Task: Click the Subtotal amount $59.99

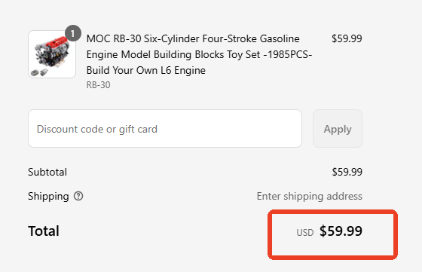Action: point(347,172)
